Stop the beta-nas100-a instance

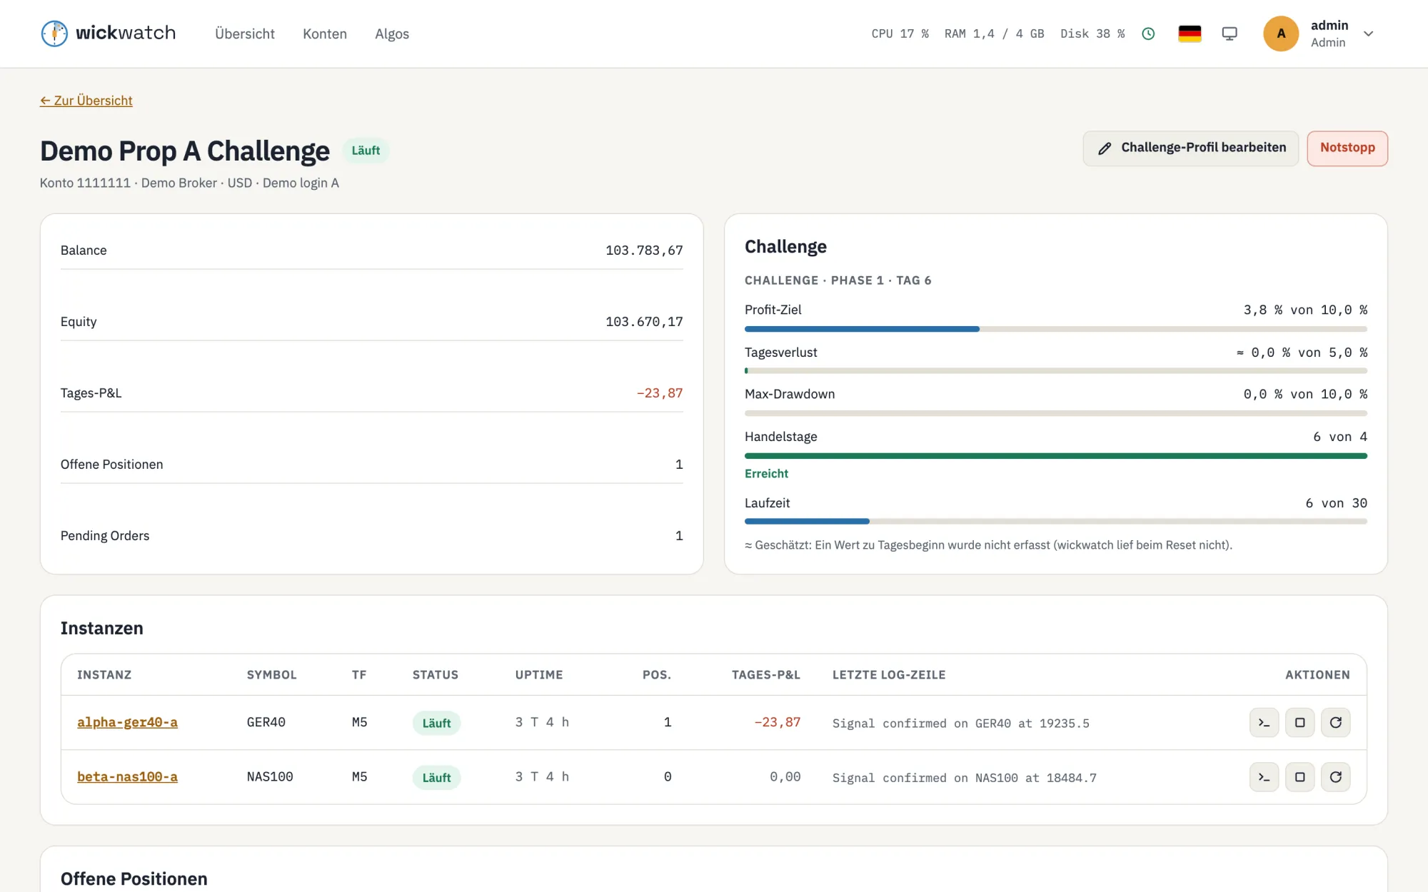point(1299,777)
